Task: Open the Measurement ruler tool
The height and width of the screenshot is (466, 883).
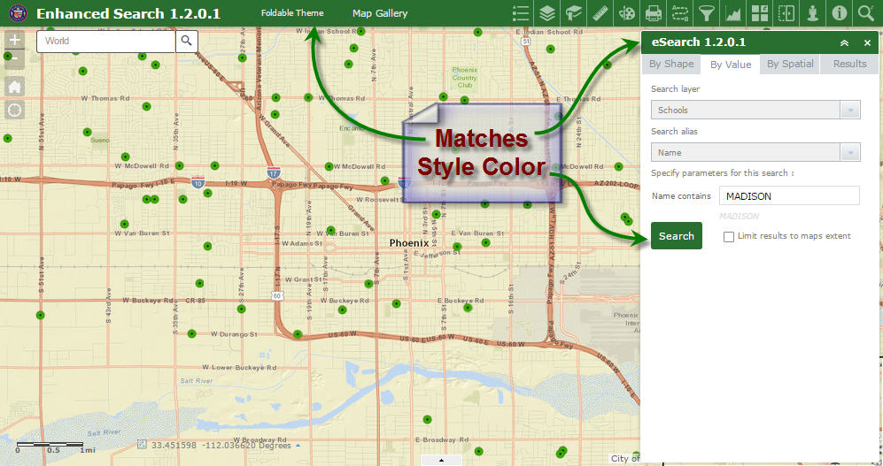Action: point(600,13)
